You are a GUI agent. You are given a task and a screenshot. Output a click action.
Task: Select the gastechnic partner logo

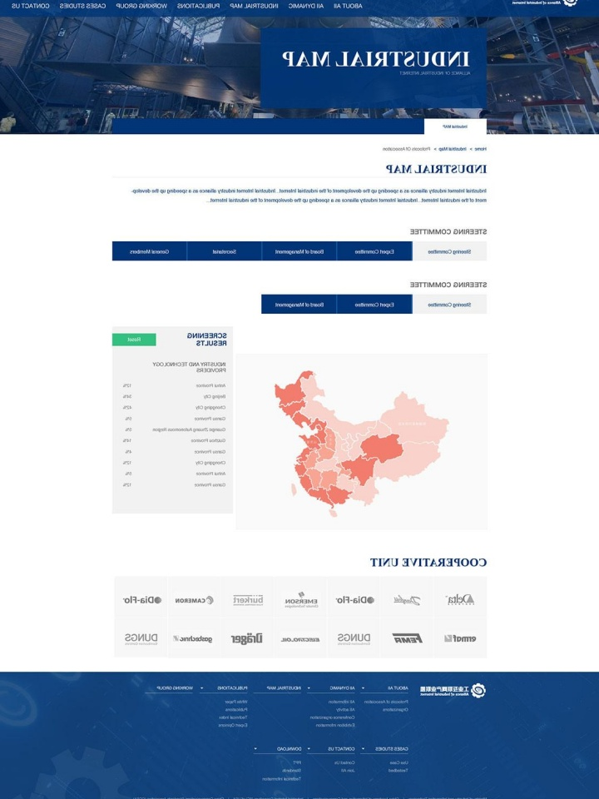194,638
